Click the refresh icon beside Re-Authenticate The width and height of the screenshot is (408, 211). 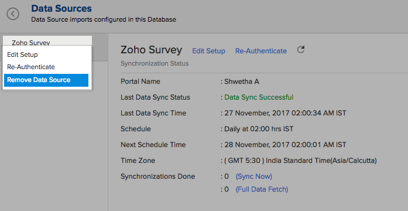(x=301, y=49)
